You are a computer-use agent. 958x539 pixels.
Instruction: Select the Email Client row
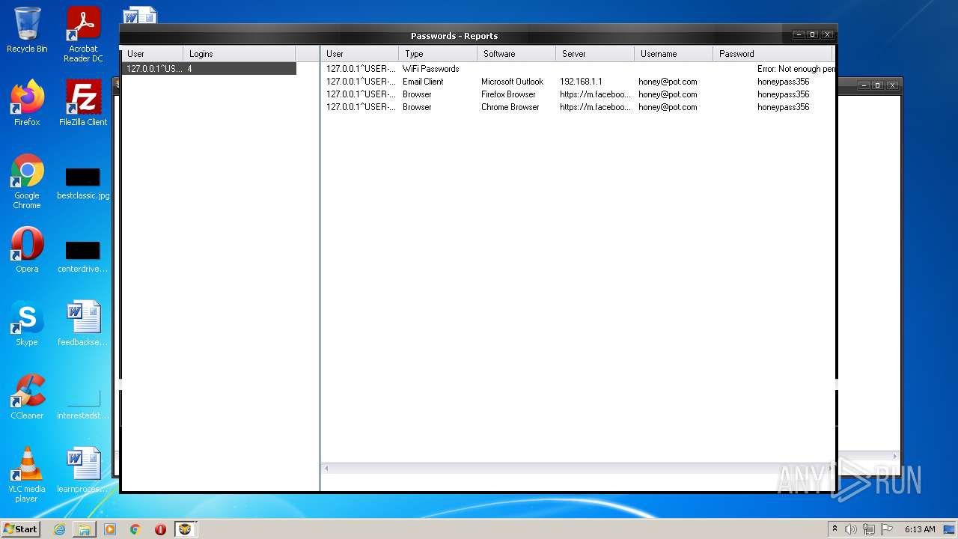click(579, 82)
